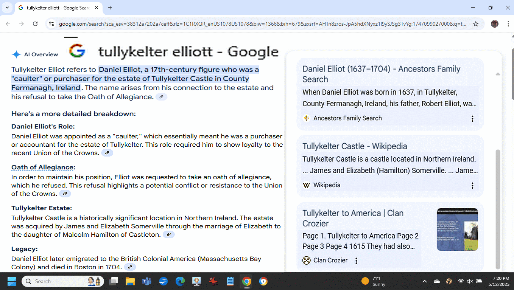The image size is (514, 290).
Task: Click the AI Overview sparkle icon
Action: point(16,54)
